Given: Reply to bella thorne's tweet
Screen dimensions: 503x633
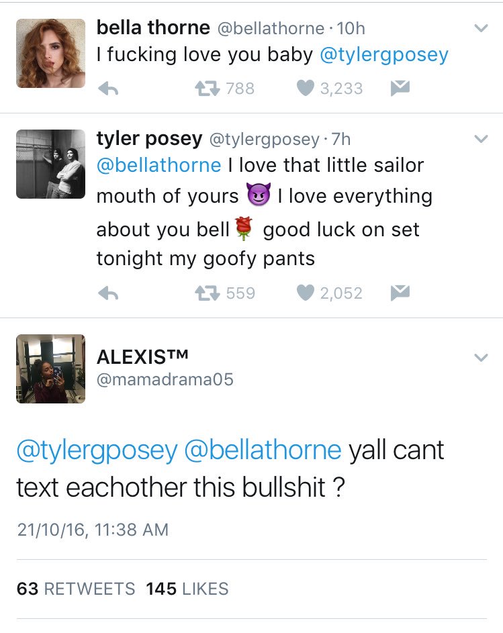Looking at the screenshot, I should click(108, 89).
